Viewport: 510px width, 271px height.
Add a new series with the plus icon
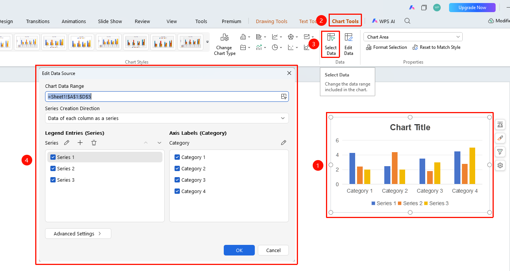click(x=80, y=143)
